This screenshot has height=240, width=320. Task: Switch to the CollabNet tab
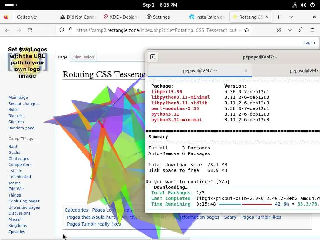pos(27,17)
